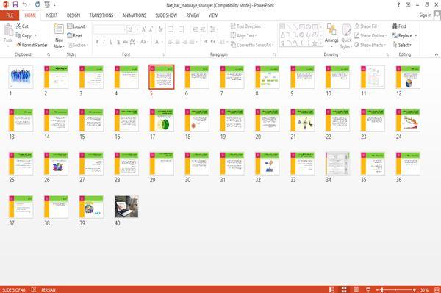
Task: Click the spell check icon in status bar
Action: [34, 289]
